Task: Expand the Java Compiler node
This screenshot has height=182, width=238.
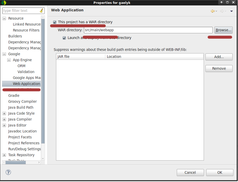Action: (x=4, y=120)
